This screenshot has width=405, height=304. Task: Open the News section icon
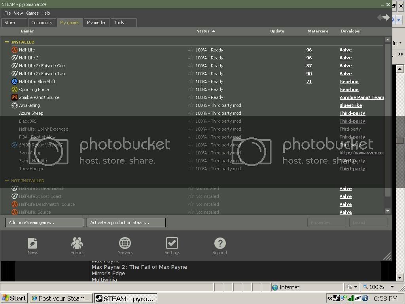click(x=32, y=243)
